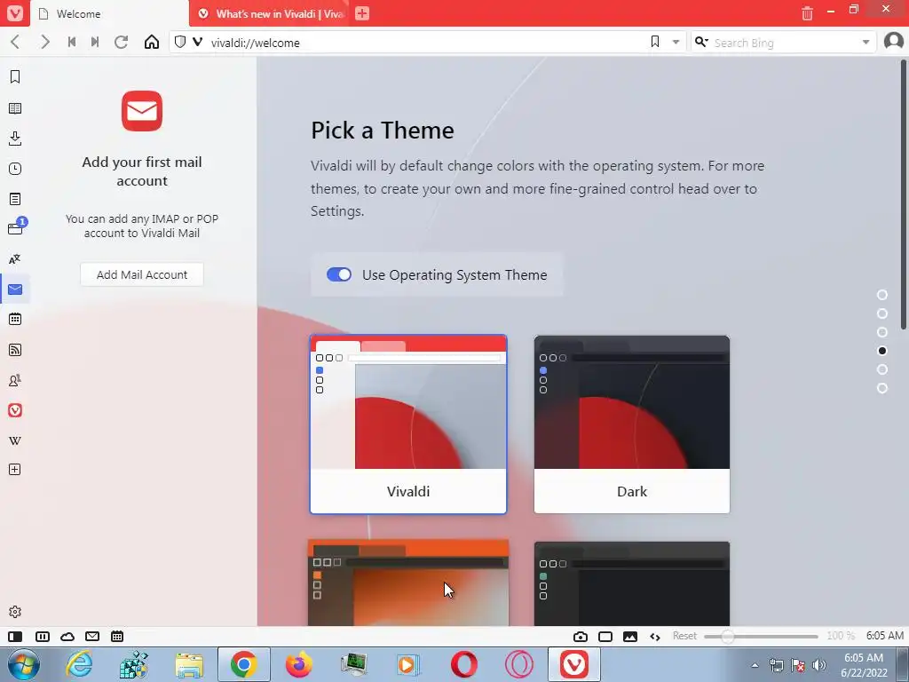Open closed tabs trash can
Screen dimensions: 909x682
pos(807,13)
